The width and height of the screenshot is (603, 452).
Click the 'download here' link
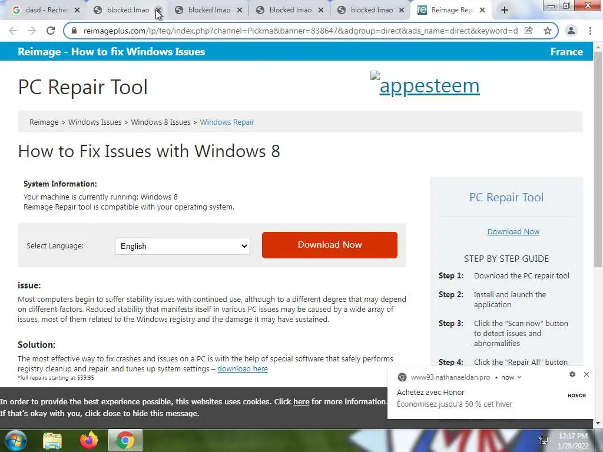click(242, 368)
